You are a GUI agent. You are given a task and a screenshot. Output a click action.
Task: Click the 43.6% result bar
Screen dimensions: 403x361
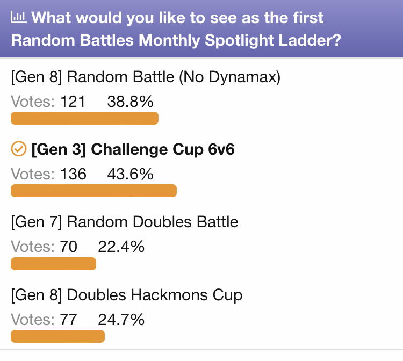pos(94,191)
